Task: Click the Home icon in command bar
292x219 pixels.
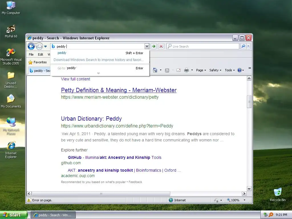Action: (155, 70)
